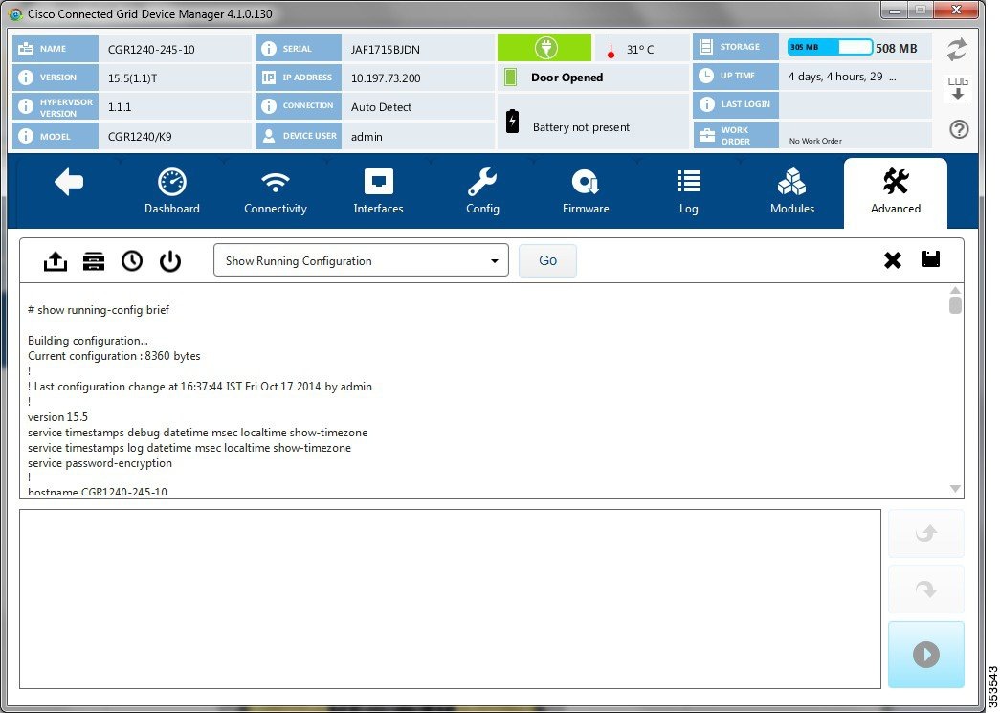Click the storage usage progress bar
This screenshot has height=713, width=1000.
coord(830,47)
